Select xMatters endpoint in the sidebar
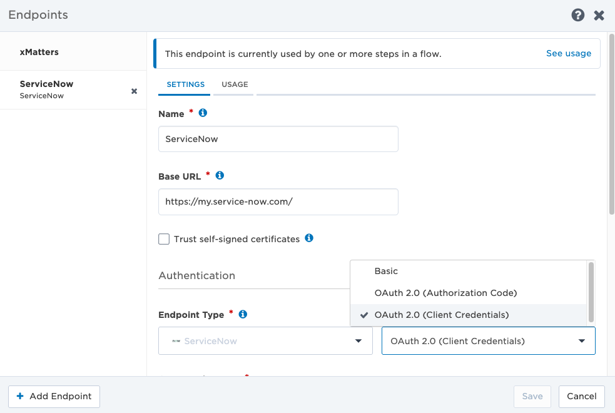The height and width of the screenshot is (413, 615). point(73,52)
